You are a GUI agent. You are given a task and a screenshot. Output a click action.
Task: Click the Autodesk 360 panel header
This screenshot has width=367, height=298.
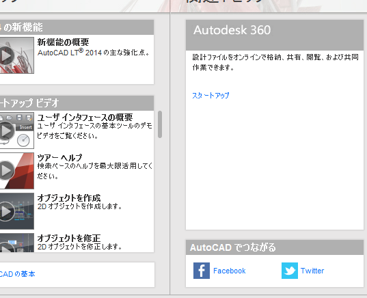click(x=275, y=35)
